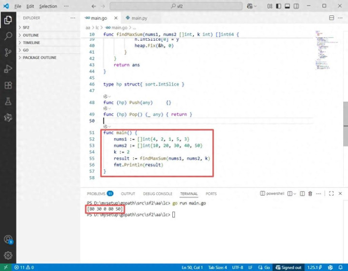Open the Accounts menu icon
Image resolution: width=348 pixels, height=271 pixels.
click(x=8, y=240)
